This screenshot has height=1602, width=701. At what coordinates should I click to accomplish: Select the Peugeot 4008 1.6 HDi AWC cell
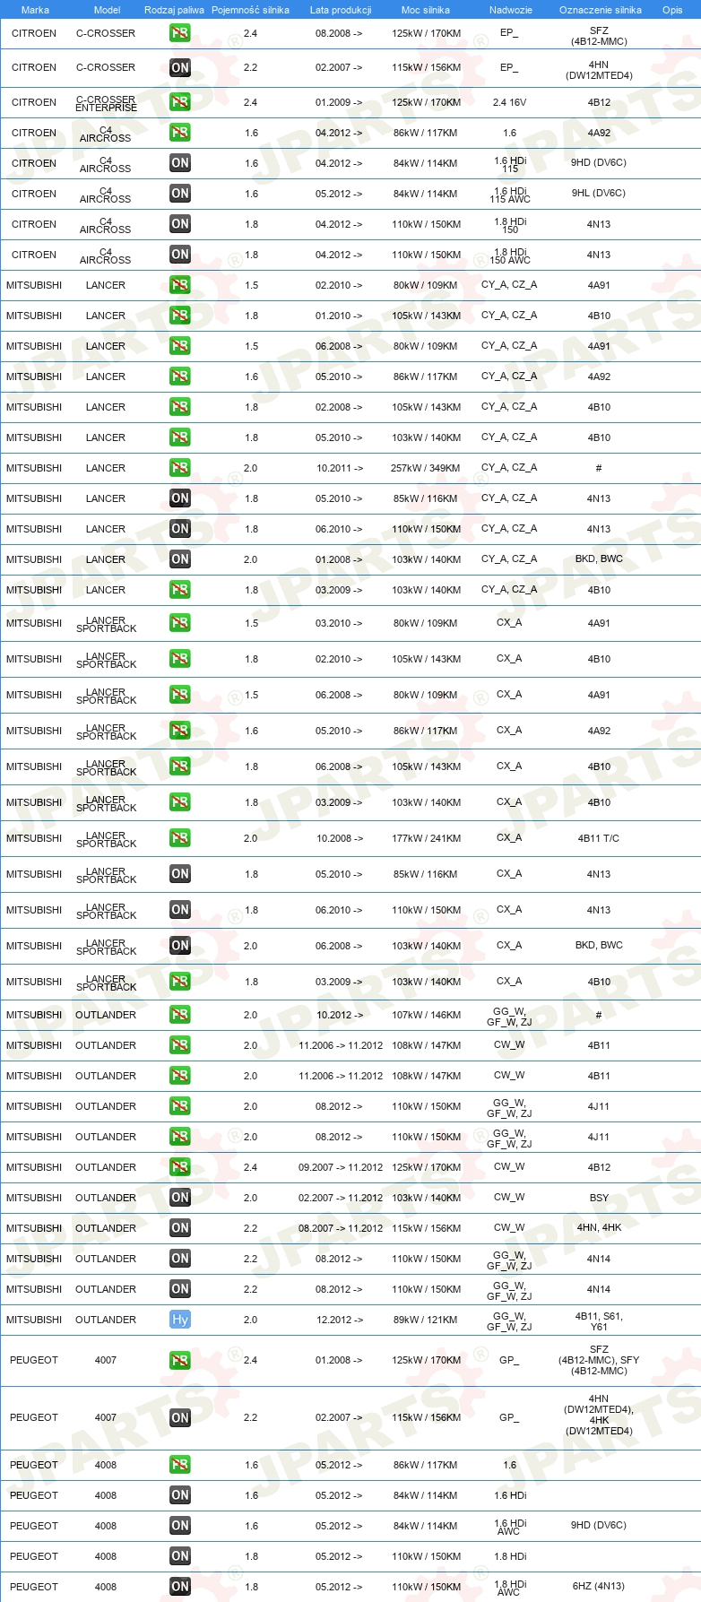[510, 1527]
